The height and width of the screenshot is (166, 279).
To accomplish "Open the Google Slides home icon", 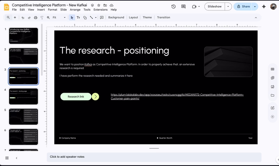I will coord(7,7).
